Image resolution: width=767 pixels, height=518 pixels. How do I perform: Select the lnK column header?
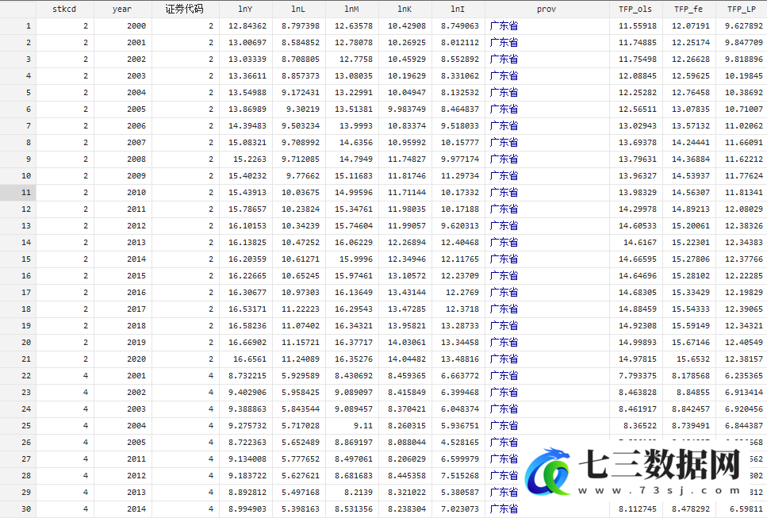(405, 9)
